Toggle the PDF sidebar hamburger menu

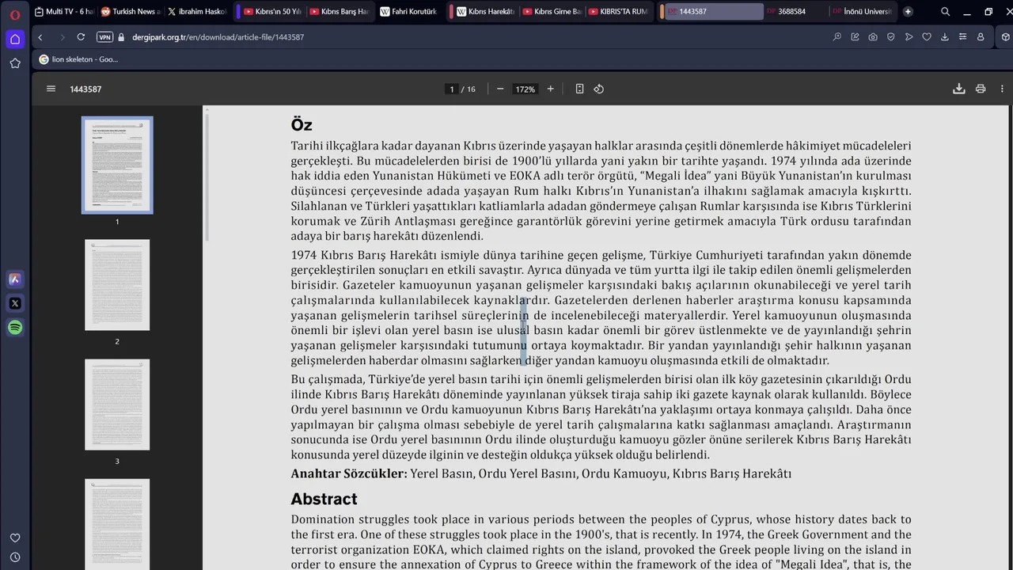tap(51, 89)
